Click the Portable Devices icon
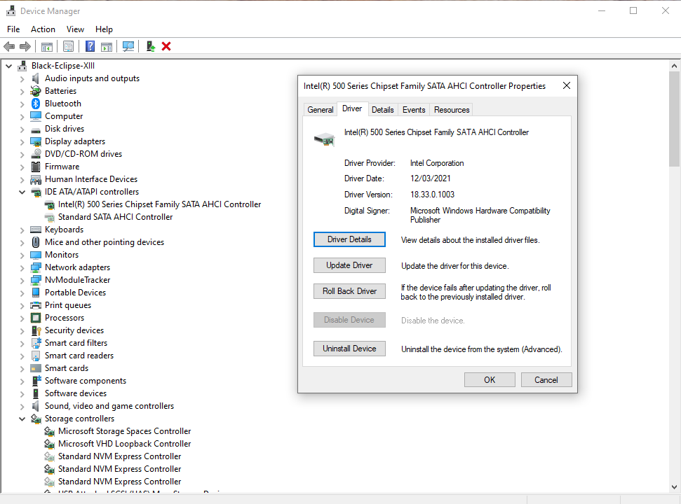The height and width of the screenshot is (504, 681). [36, 293]
